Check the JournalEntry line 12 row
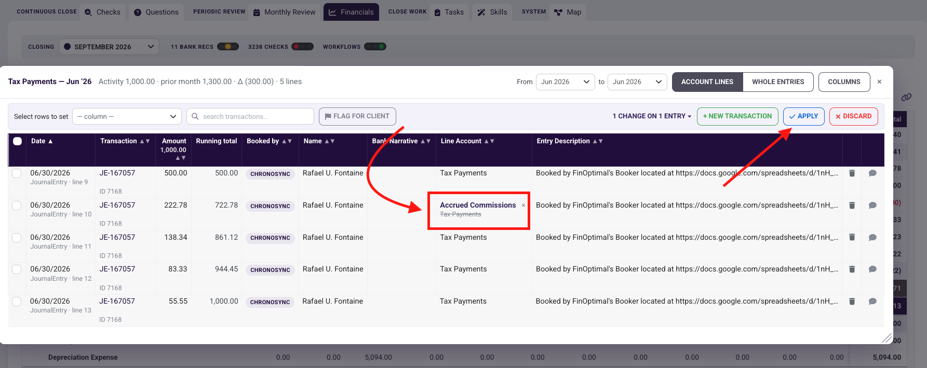927x368 pixels. click(17, 269)
